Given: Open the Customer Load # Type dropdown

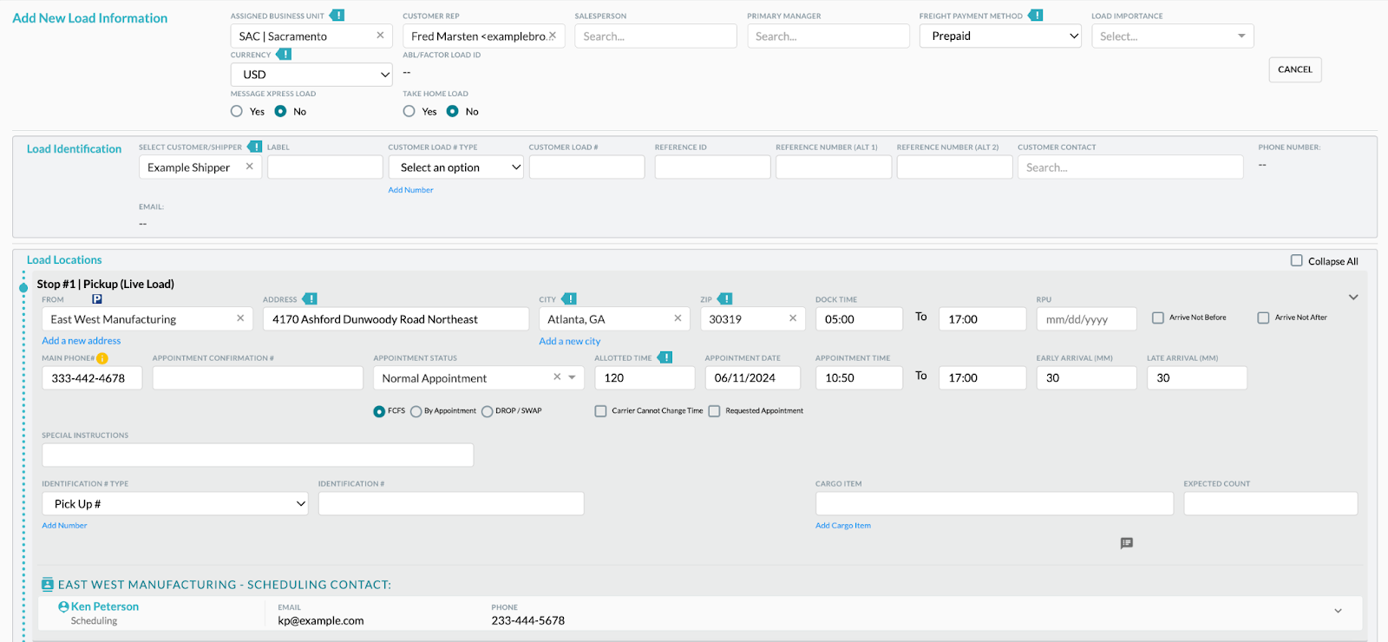Looking at the screenshot, I should (455, 167).
